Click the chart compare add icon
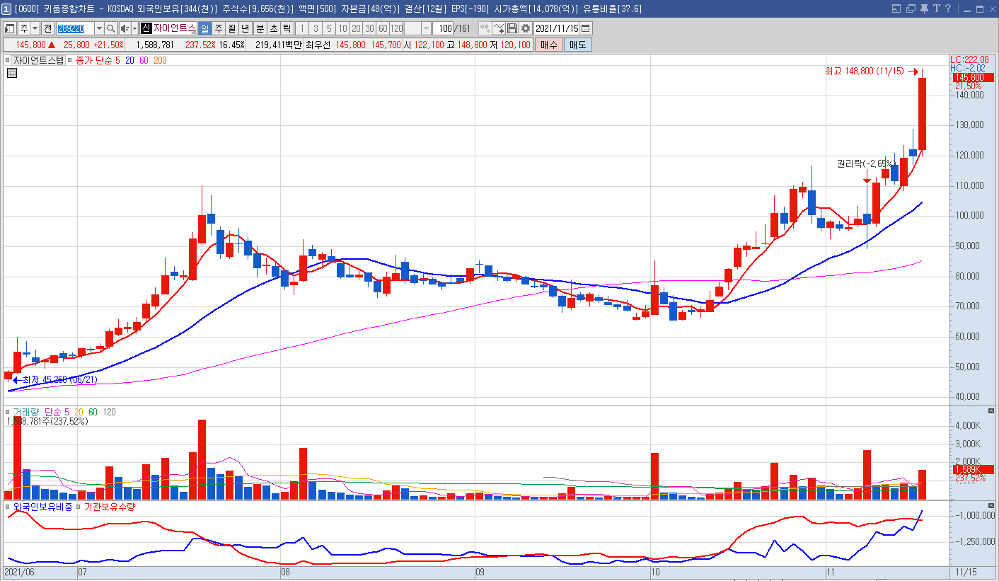This screenshot has width=999, height=581. click(x=485, y=28)
